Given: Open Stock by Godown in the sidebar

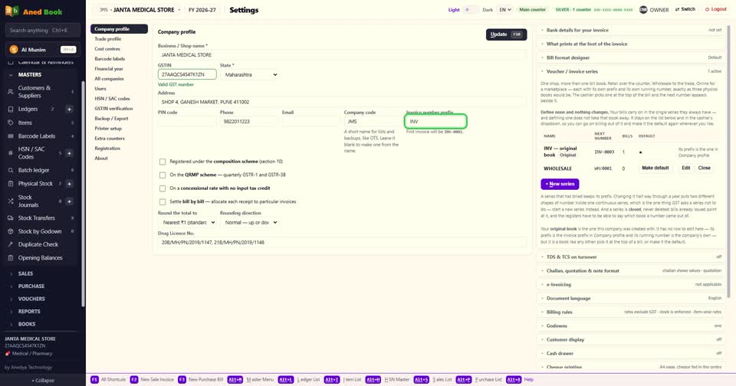Looking at the screenshot, I should pyautogui.click(x=41, y=231).
